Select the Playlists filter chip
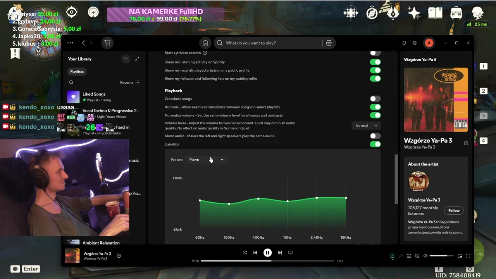 [x=77, y=72]
